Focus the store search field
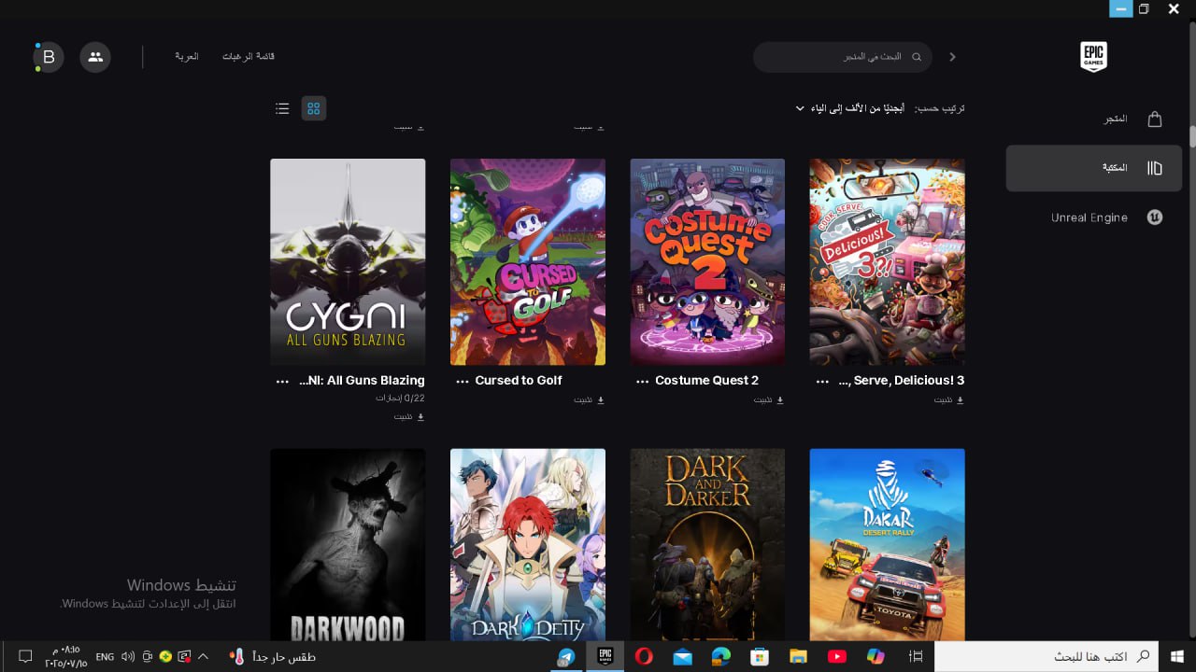Viewport: 1196px width, 672px height. 843,57
